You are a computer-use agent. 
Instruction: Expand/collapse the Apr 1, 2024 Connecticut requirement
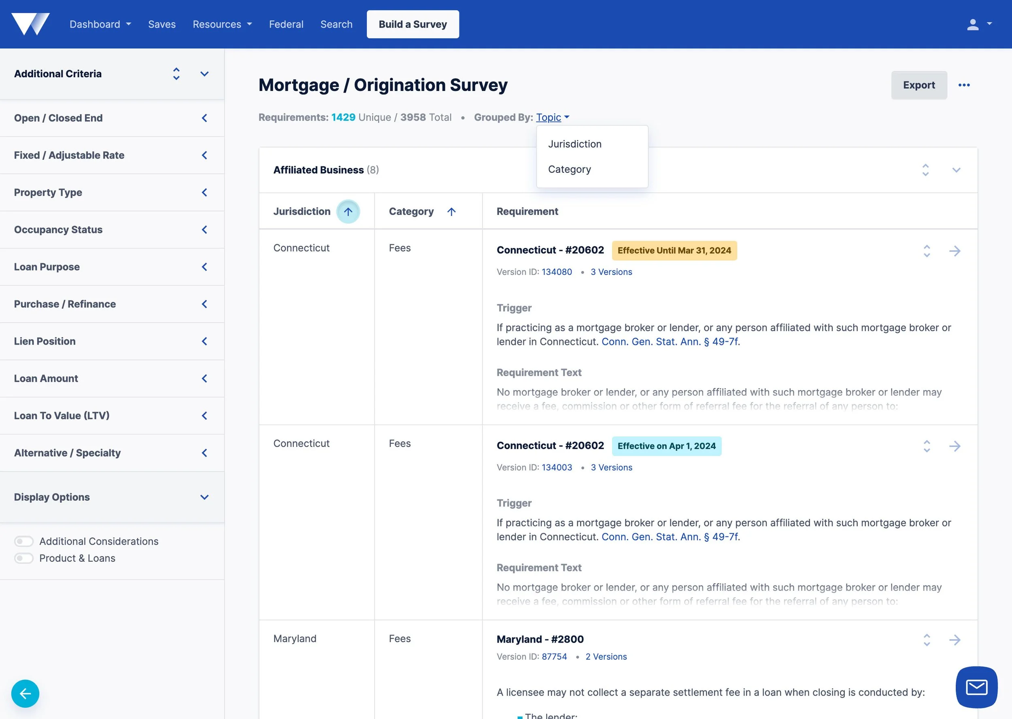(927, 446)
